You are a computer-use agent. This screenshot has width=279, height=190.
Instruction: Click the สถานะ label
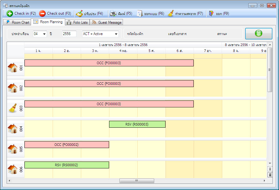click(x=222, y=34)
